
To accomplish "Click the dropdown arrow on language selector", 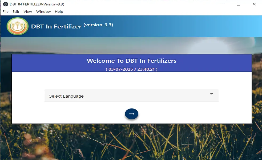I will click(x=211, y=94).
